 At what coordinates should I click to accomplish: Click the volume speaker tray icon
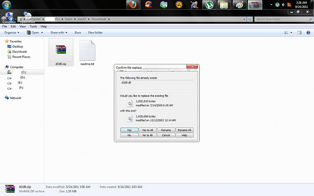tap(283, 5)
